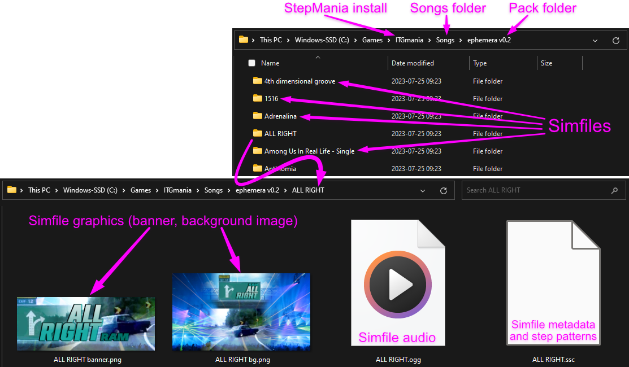Open the Antinomia folder

click(x=279, y=168)
